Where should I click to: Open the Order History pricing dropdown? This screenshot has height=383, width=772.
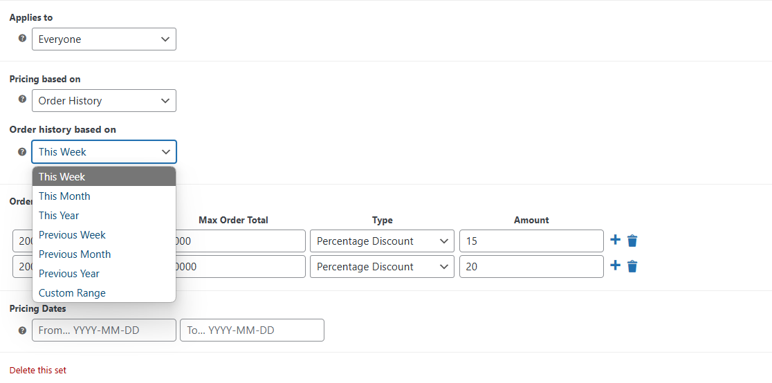click(104, 100)
